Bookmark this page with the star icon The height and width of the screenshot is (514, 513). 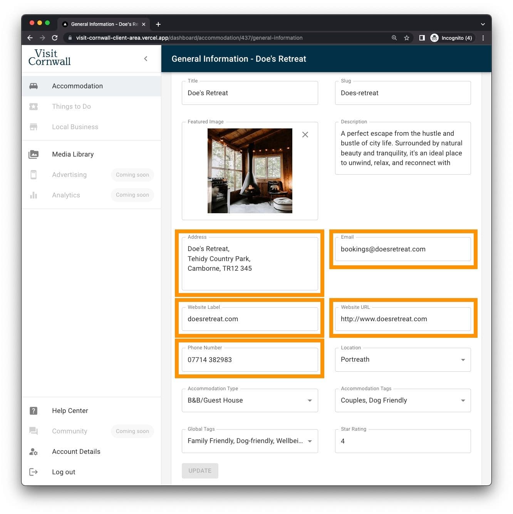click(406, 38)
